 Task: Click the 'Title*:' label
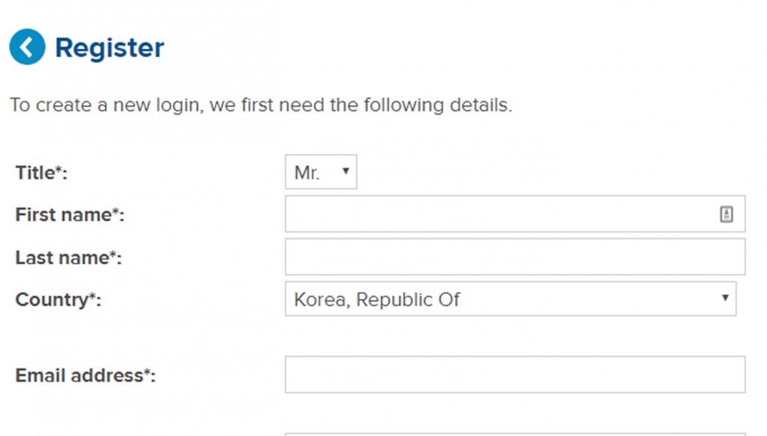click(x=41, y=173)
